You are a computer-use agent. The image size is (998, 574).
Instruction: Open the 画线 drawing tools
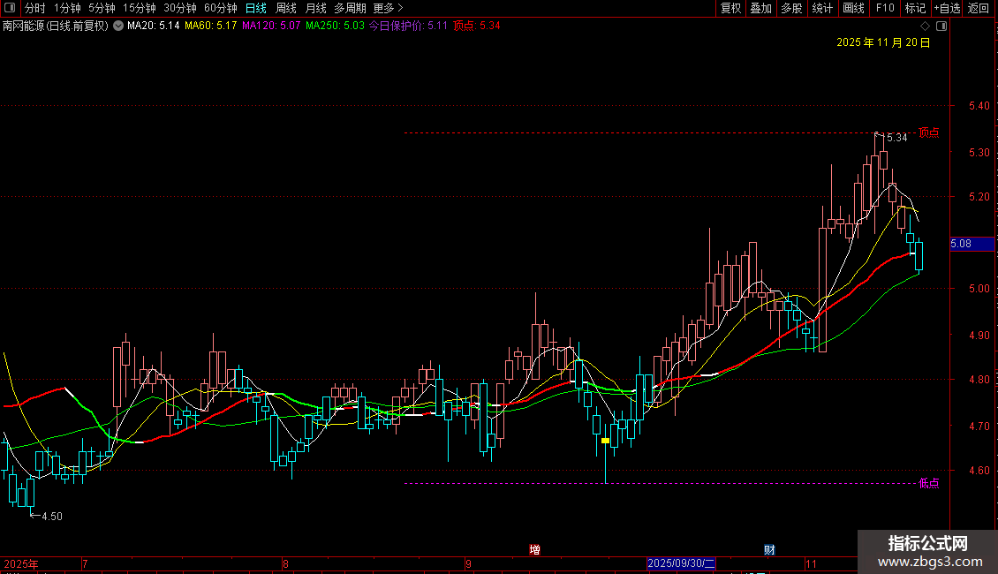click(853, 8)
